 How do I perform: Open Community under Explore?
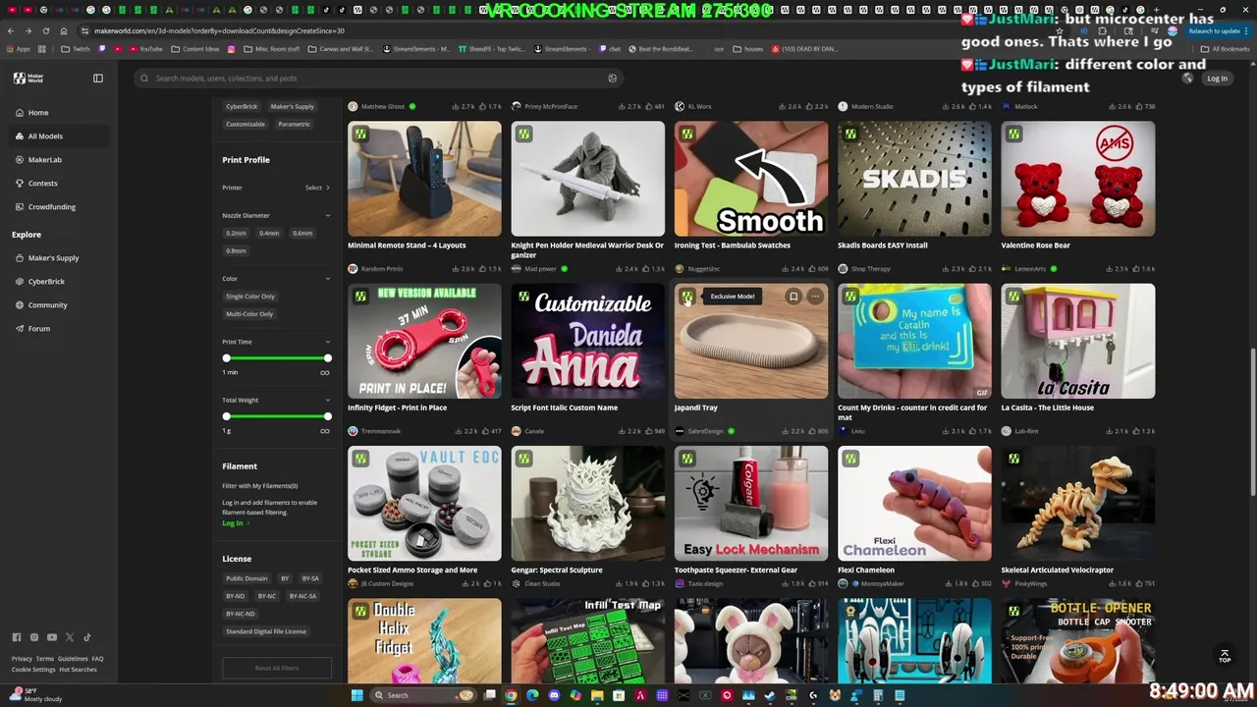[x=59, y=305]
